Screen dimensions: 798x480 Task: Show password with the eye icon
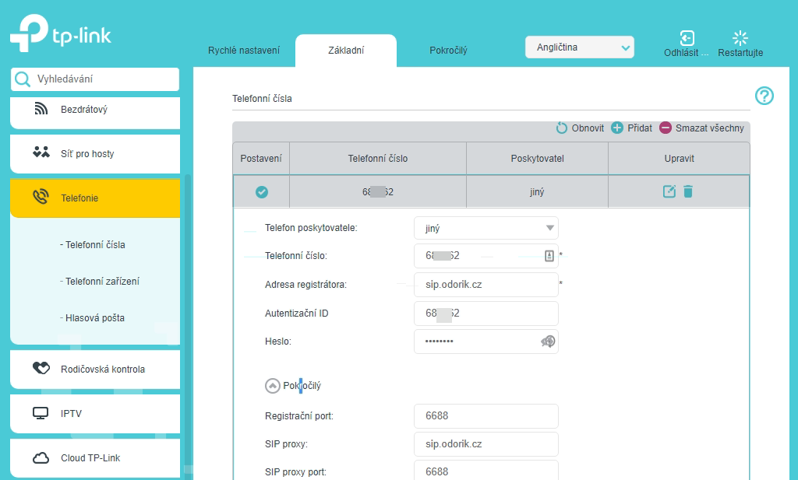pos(548,342)
